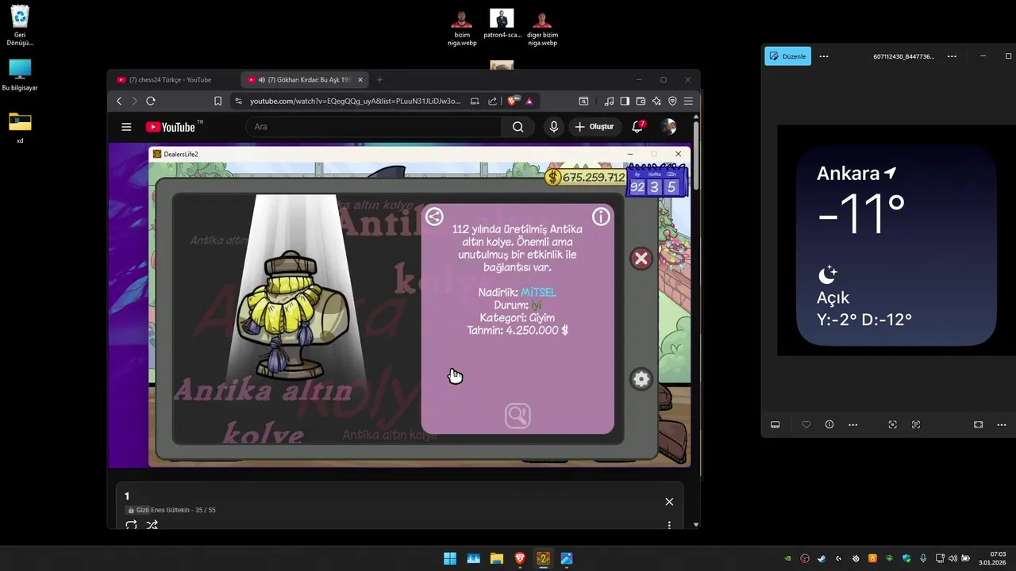Screen dimensions: 1016x571
Task: Click the youtube.com address bar
Action: (355, 101)
